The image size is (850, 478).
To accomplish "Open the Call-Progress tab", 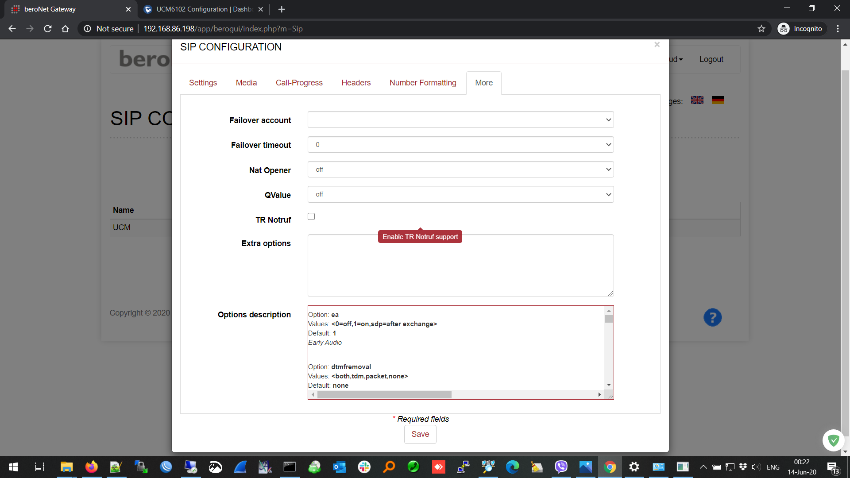I will click(x=299, y=83).
